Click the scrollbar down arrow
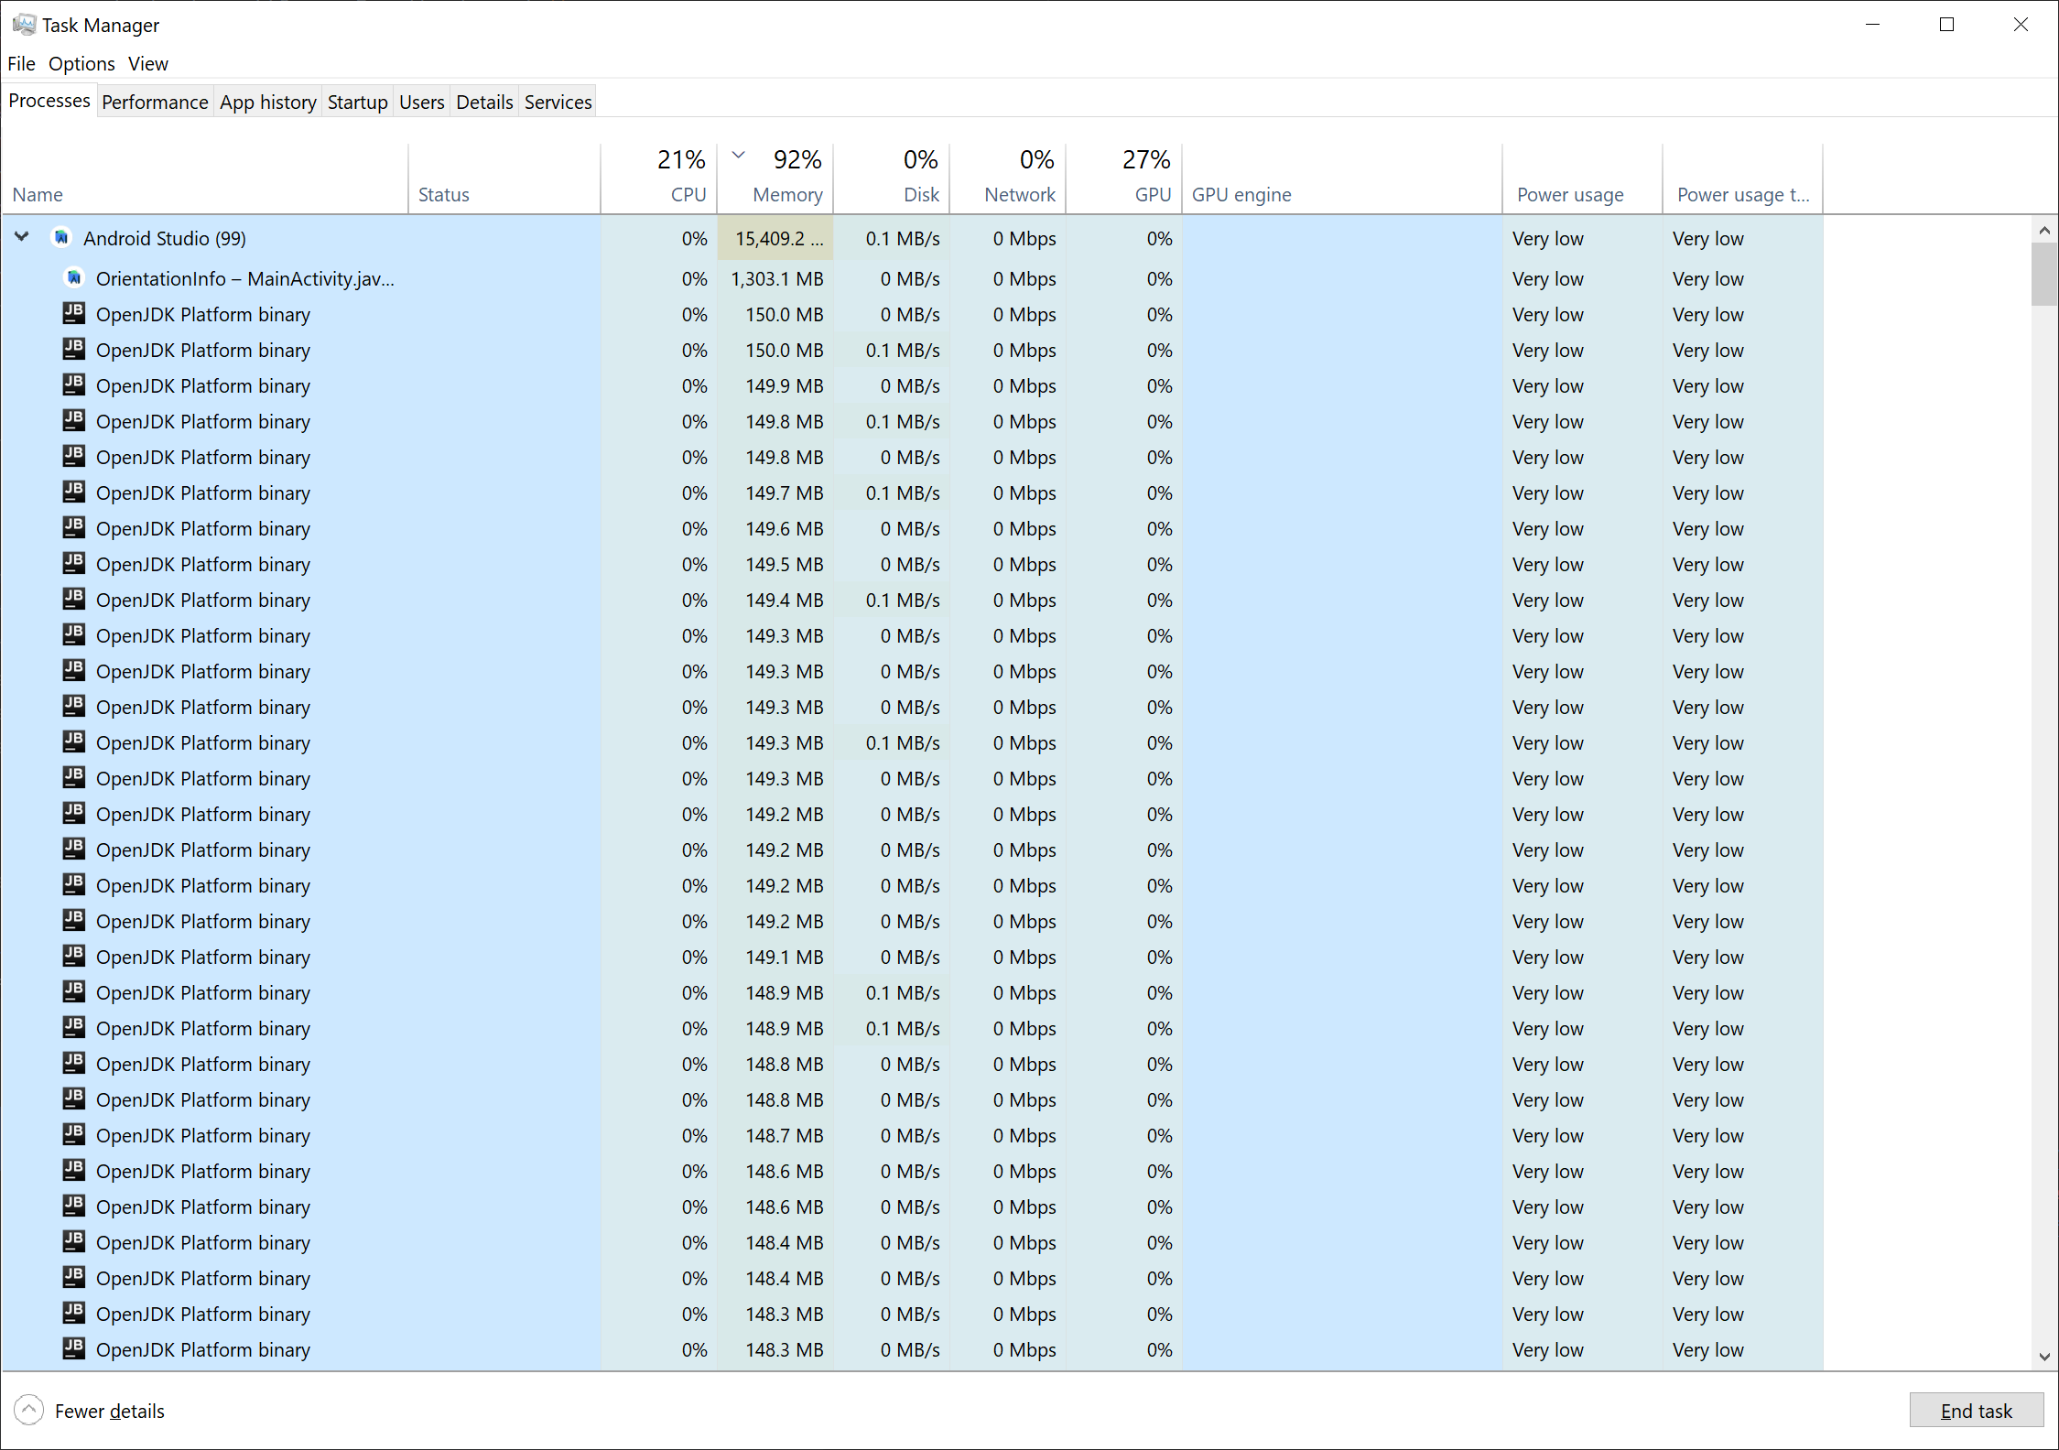Viewport: 2059px width, 1450px height. tap(2044, 1358)
